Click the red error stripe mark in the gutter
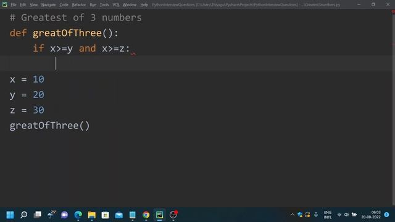Viewport: 395px width, 222px height. point(393,44)
